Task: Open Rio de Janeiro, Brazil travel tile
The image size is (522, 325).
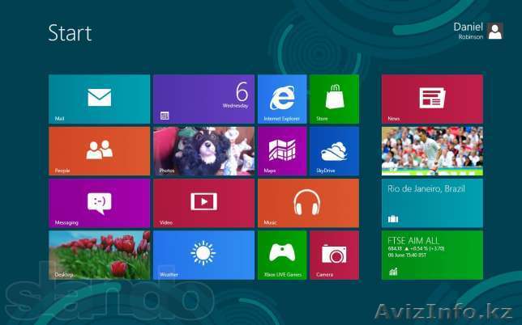Action: [x=432, y=202]
